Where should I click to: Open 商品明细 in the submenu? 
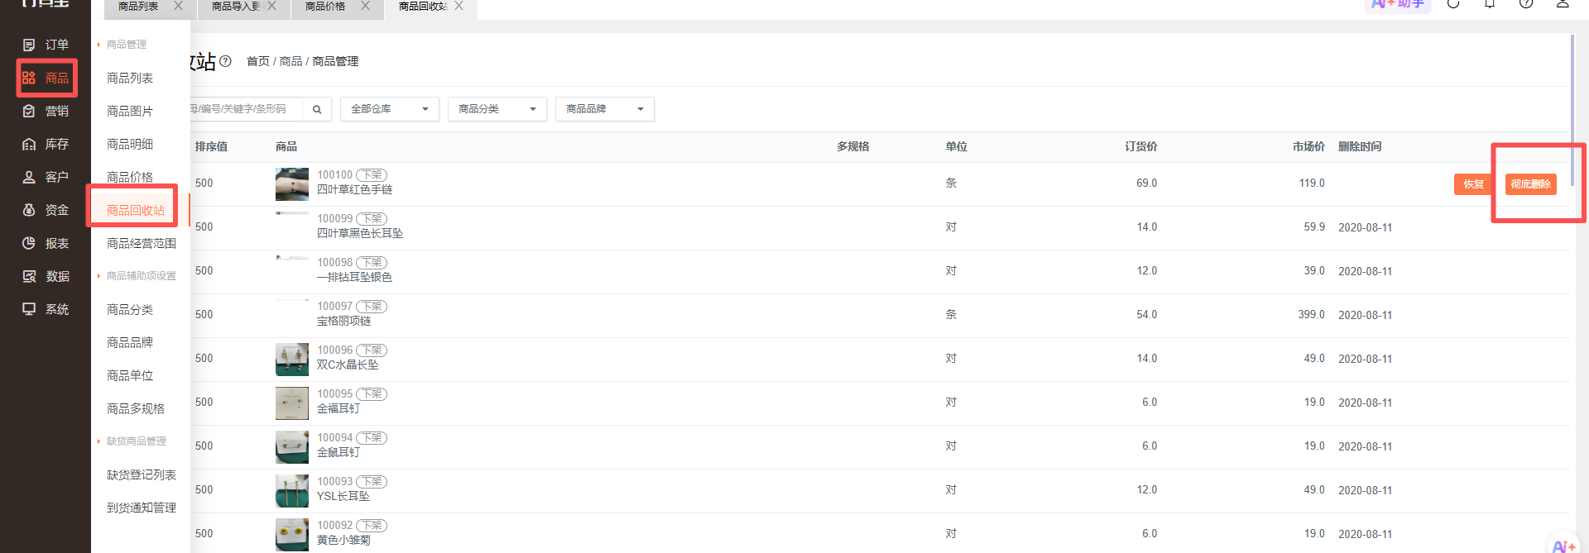pyautogui.click(x=130, y=144)
